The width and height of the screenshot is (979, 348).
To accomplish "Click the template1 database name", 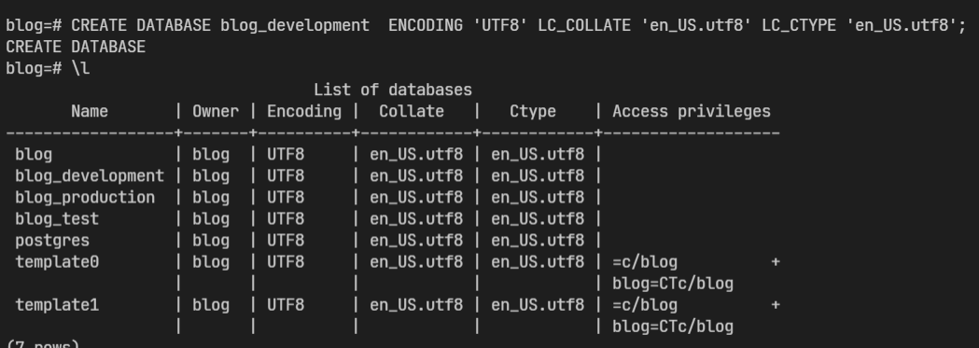I will click(57, 305).
